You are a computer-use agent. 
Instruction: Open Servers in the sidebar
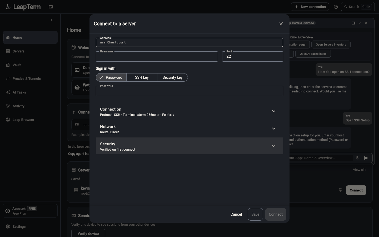click(30, 51)
